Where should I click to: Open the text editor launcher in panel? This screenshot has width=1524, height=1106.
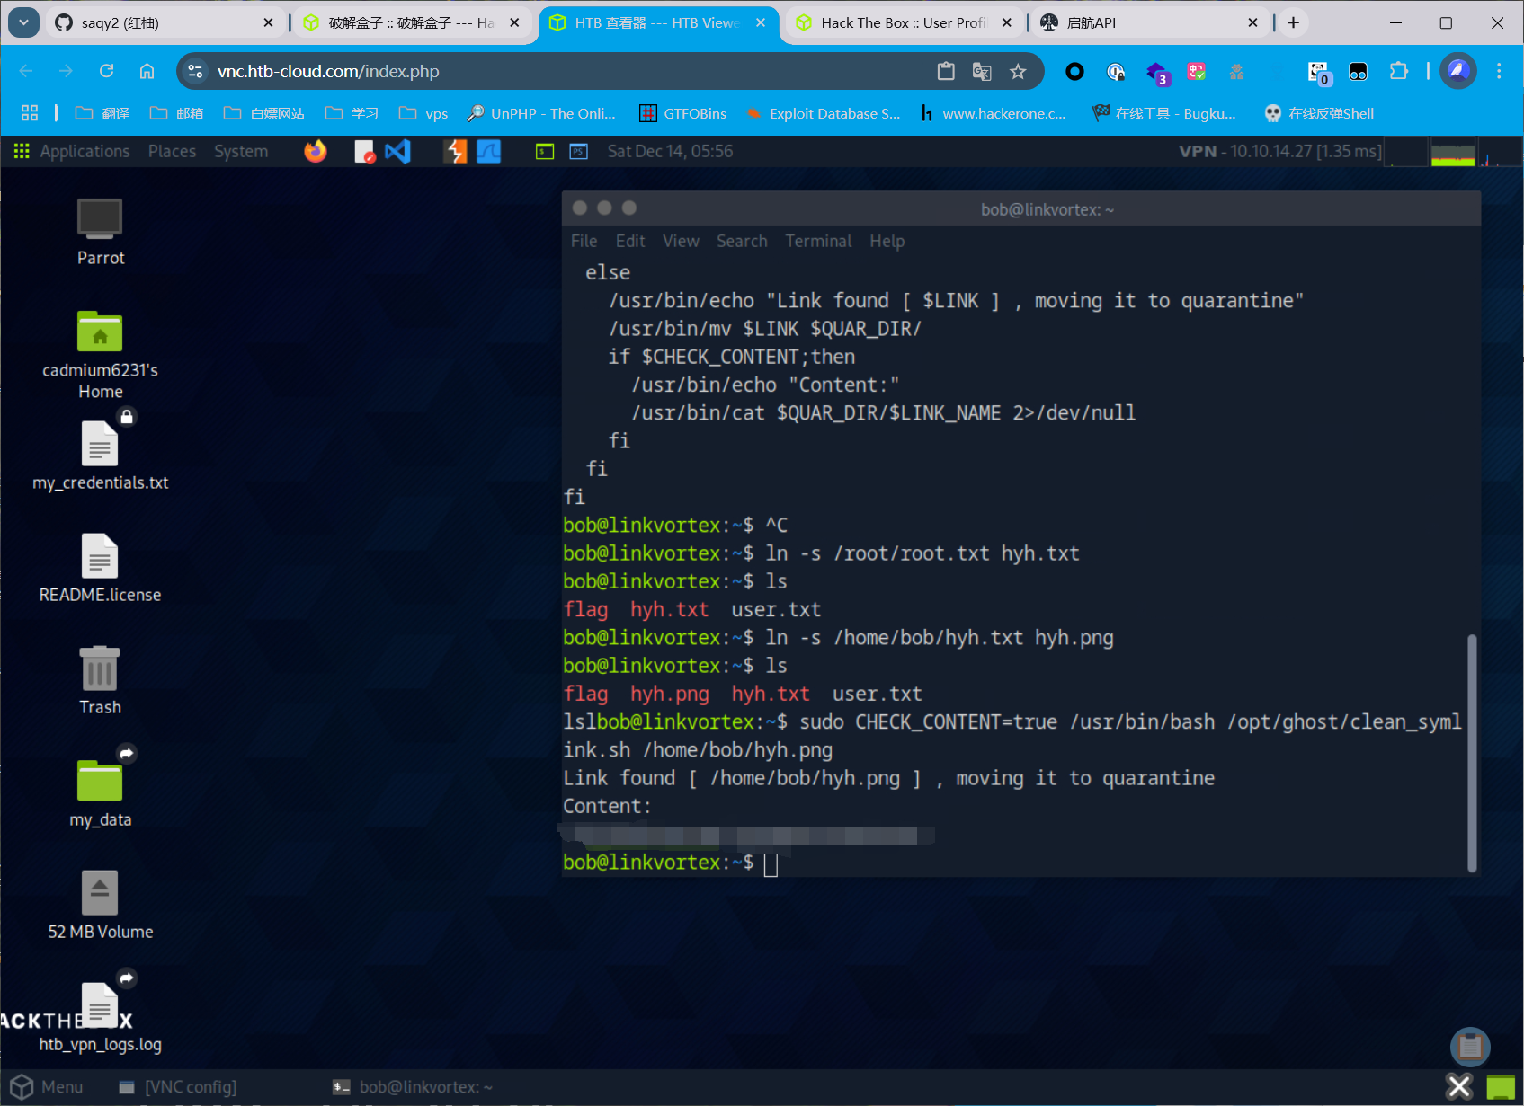coord(364,151)
